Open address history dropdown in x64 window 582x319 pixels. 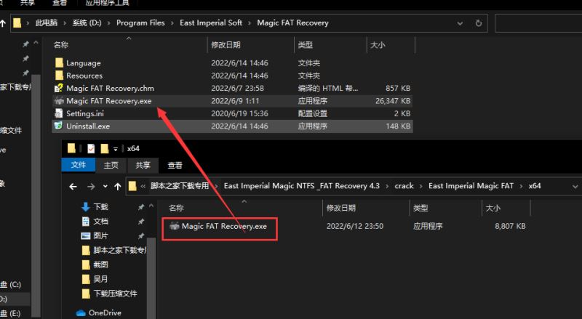coord(575,187)
